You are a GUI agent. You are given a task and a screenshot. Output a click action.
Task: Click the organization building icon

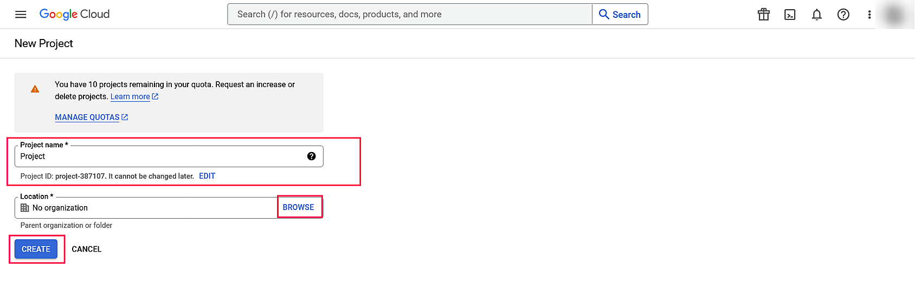click(25, 208)
